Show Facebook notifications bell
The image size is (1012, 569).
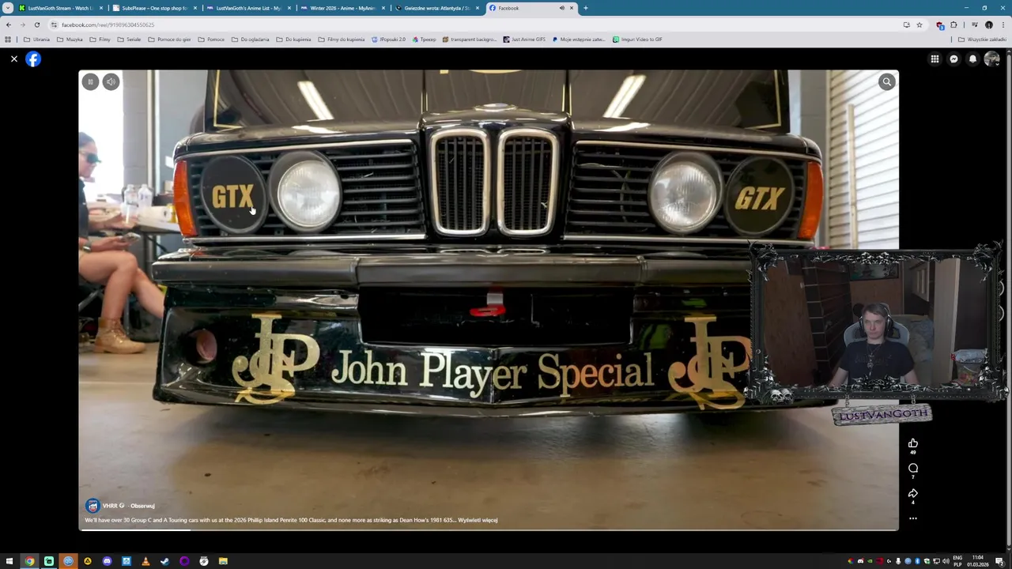972,59
